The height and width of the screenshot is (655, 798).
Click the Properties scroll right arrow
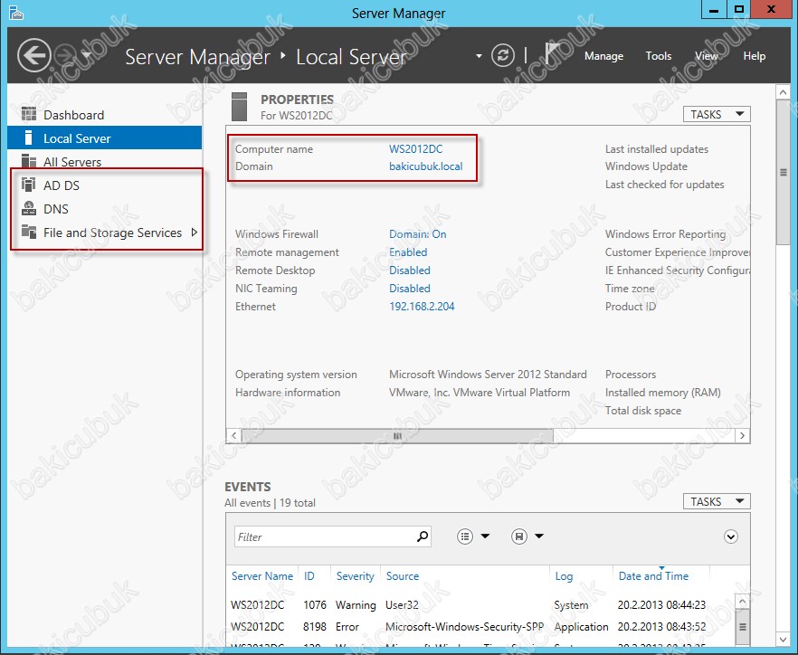pyautogui.click(x=743, y=436)
